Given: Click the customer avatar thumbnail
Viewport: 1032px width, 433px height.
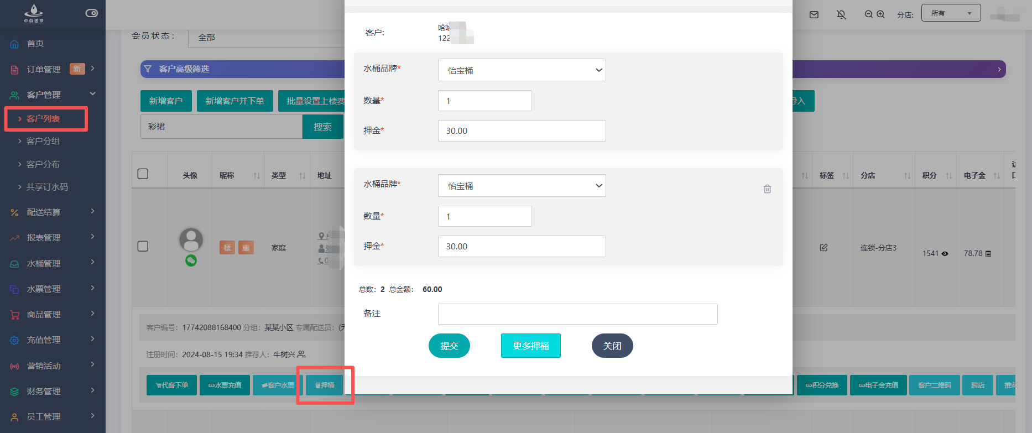Looking at the screenshot, I should (191, 240).
